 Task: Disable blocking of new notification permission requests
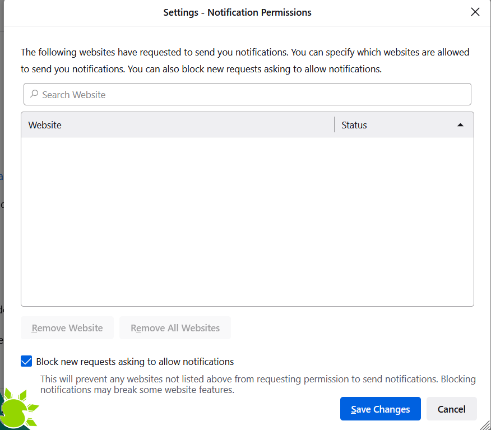click(26, 361)
